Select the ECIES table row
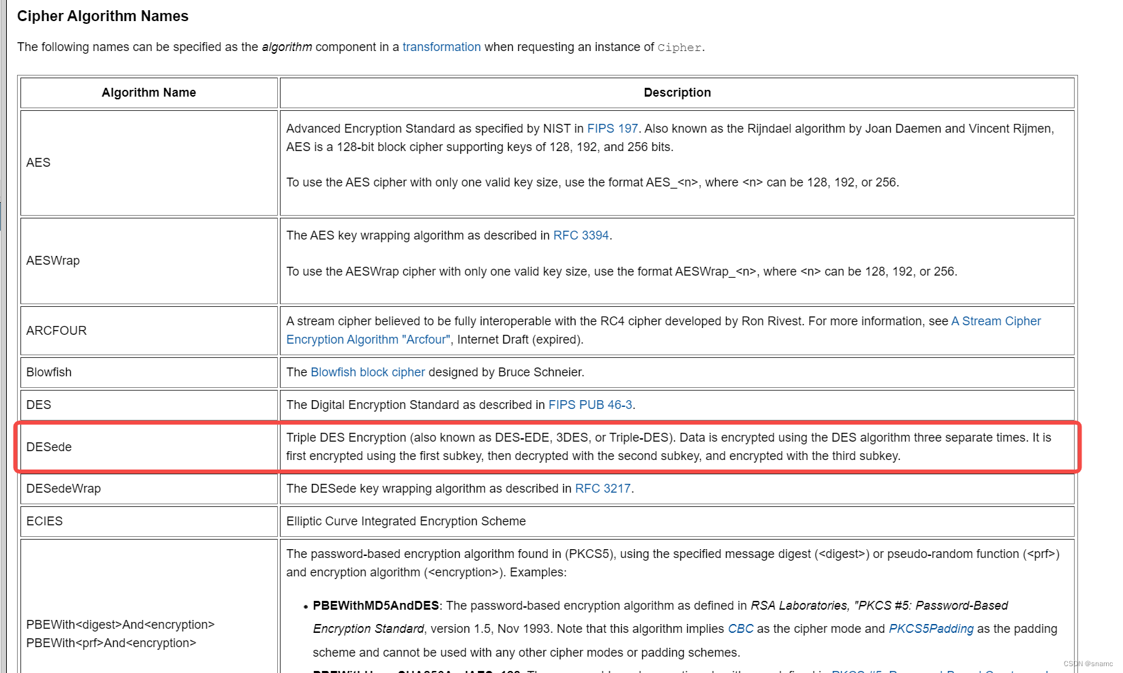The height and width of the screenshot is (673, 1123). click(x=545, y=521)
